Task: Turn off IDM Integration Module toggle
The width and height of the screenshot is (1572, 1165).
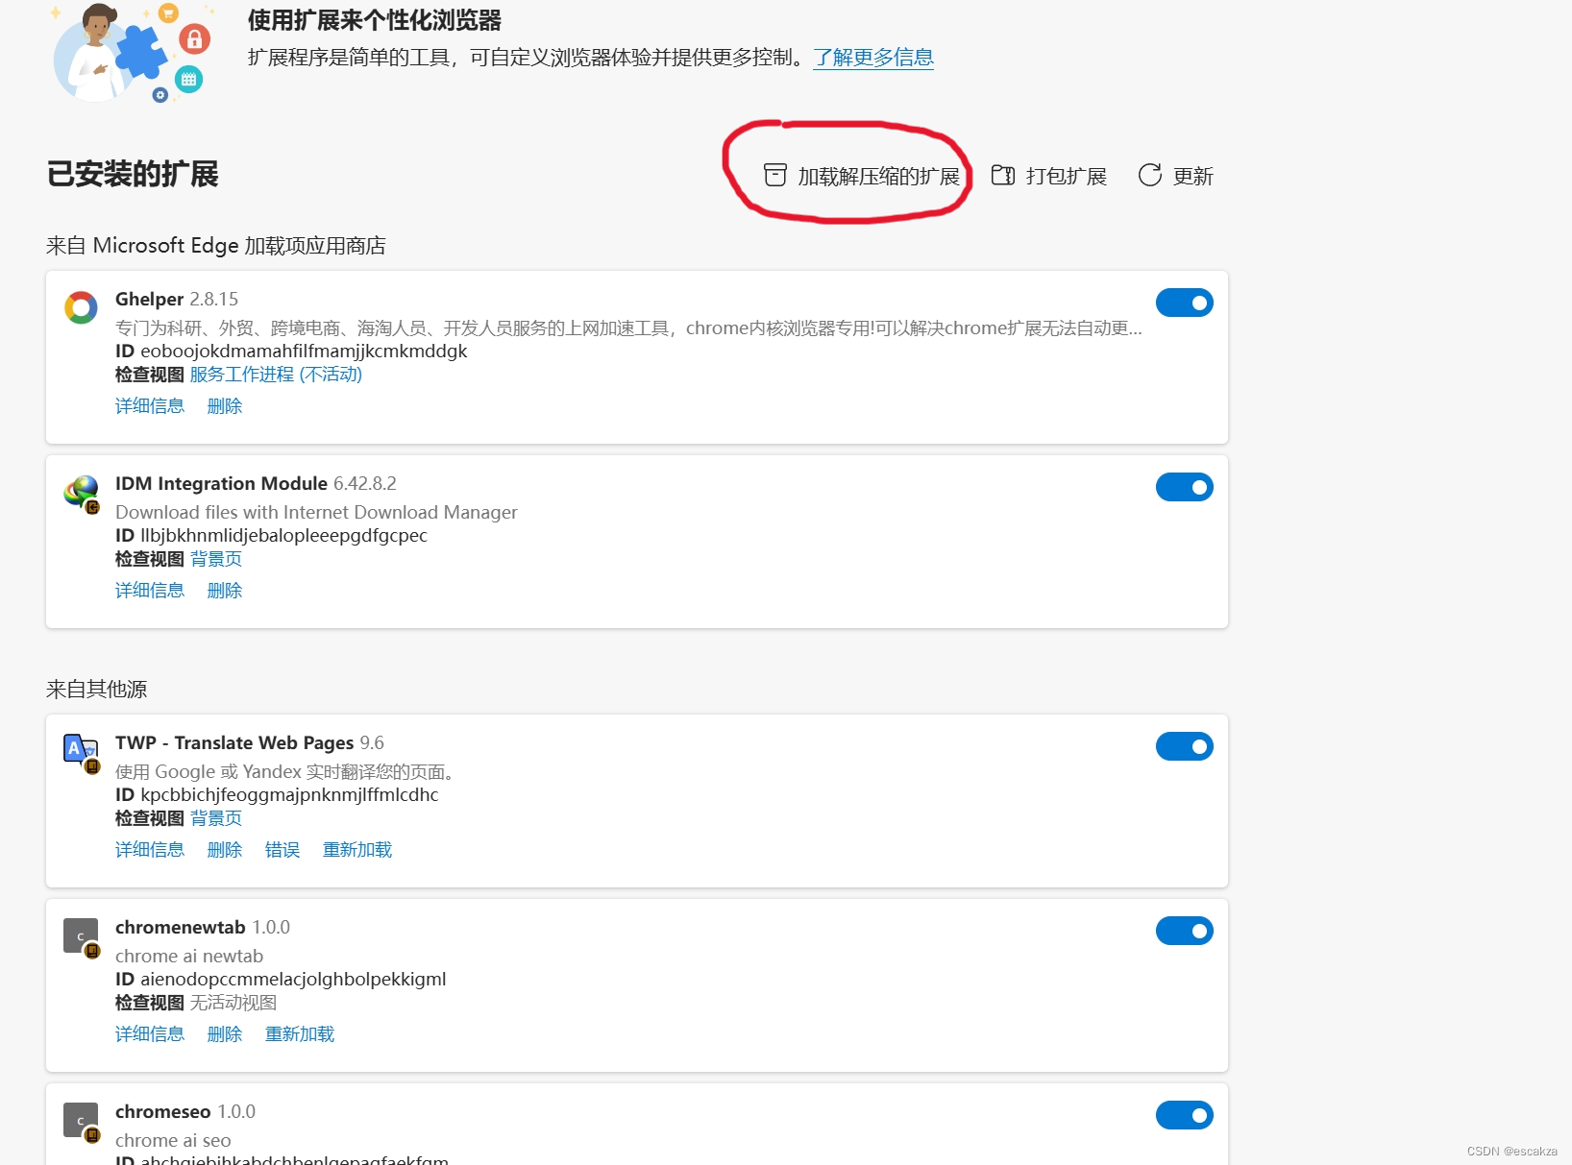Action: (x=1185, y=487)
